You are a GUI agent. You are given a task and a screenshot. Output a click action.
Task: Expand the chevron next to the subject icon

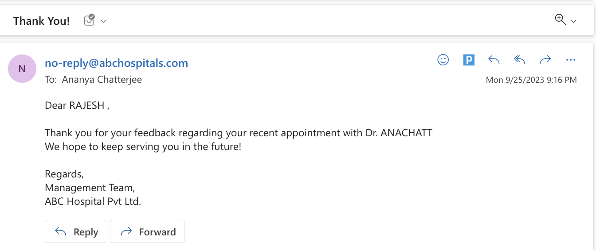pyautogui.click(x=103, y=21)
